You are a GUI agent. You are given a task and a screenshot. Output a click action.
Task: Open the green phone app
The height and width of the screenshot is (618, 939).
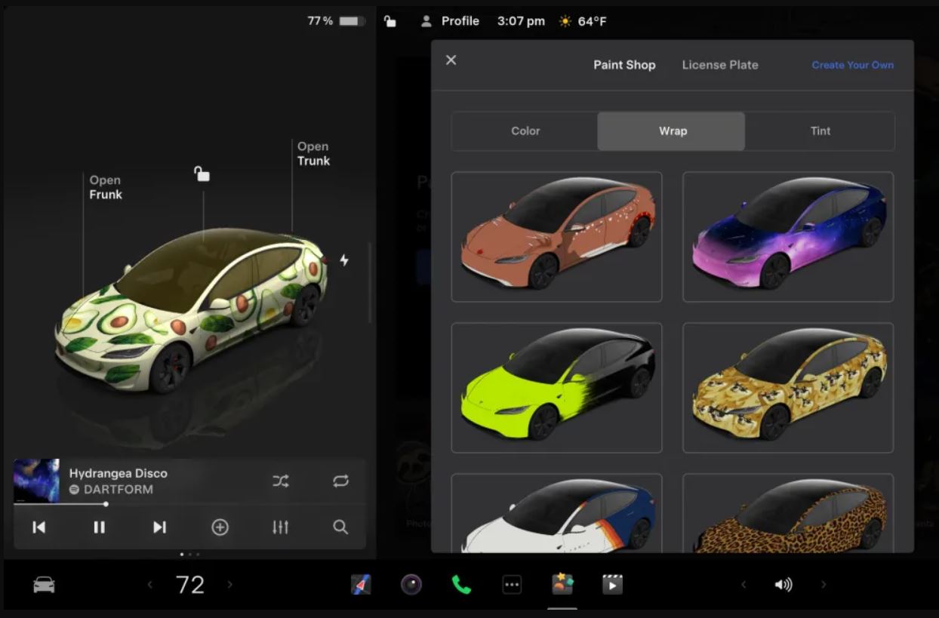click(x=461, y=585)
